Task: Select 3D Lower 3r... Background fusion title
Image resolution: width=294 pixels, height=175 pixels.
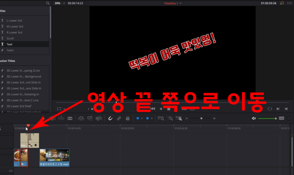Action: point(25,76)
